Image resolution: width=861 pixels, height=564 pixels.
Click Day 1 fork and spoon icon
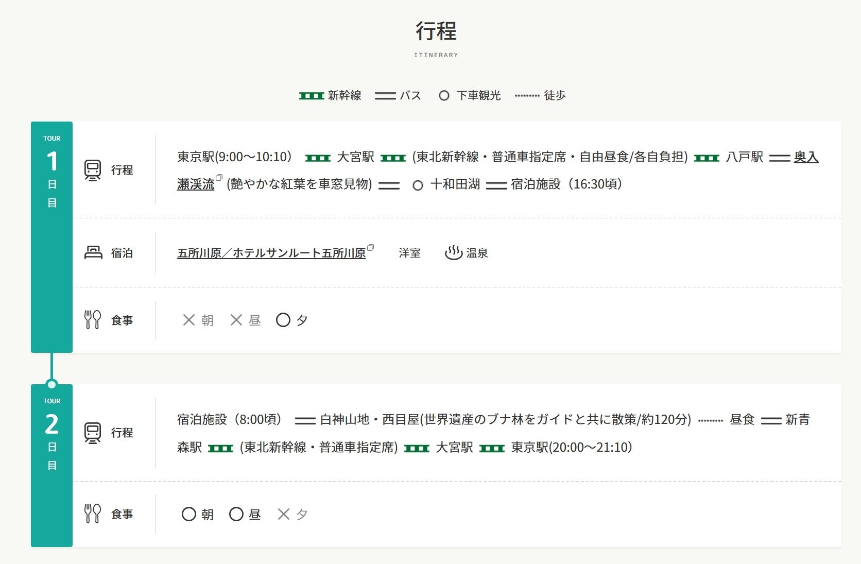[93, 320]
